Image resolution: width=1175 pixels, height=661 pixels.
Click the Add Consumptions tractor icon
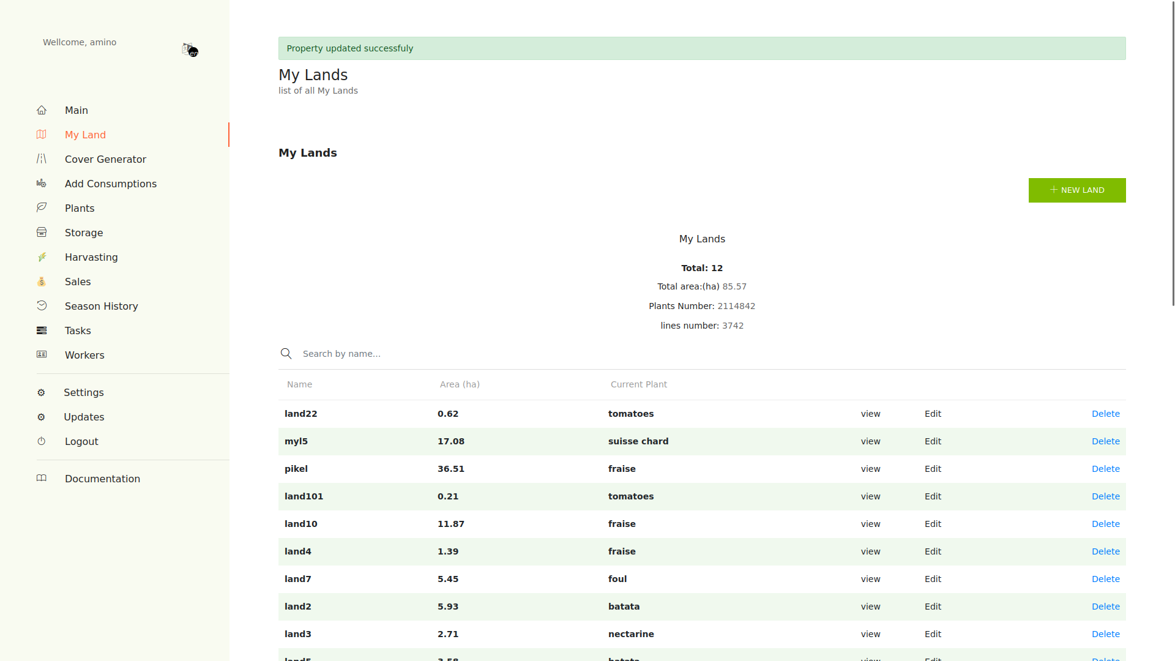[42, 184]
